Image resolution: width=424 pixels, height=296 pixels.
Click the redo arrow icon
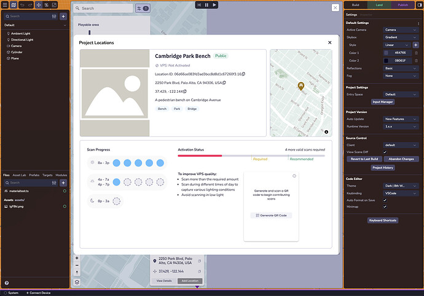pyautogui.click(x=30, y=5)
